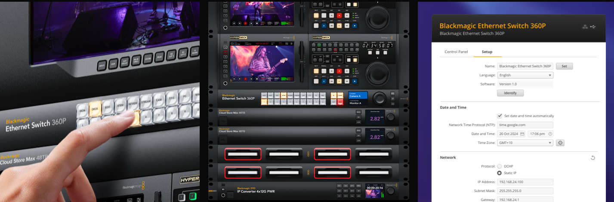Click the Network Time Protocol field
The width and height of the screenshot is (614, 202).
click(525, 125)
